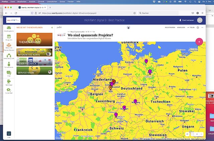This screenshot has height=141, width=214.
Task: Click the Wi-Fi menu bar icon
Action: pyautogui.click(x=185, y=2)
